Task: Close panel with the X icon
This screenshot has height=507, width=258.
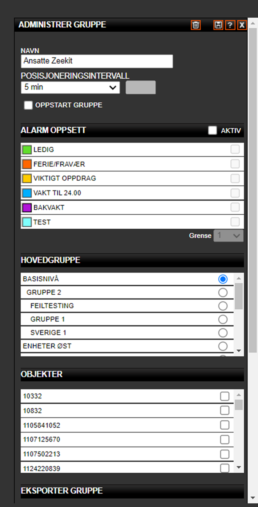Action: point(242,25)
